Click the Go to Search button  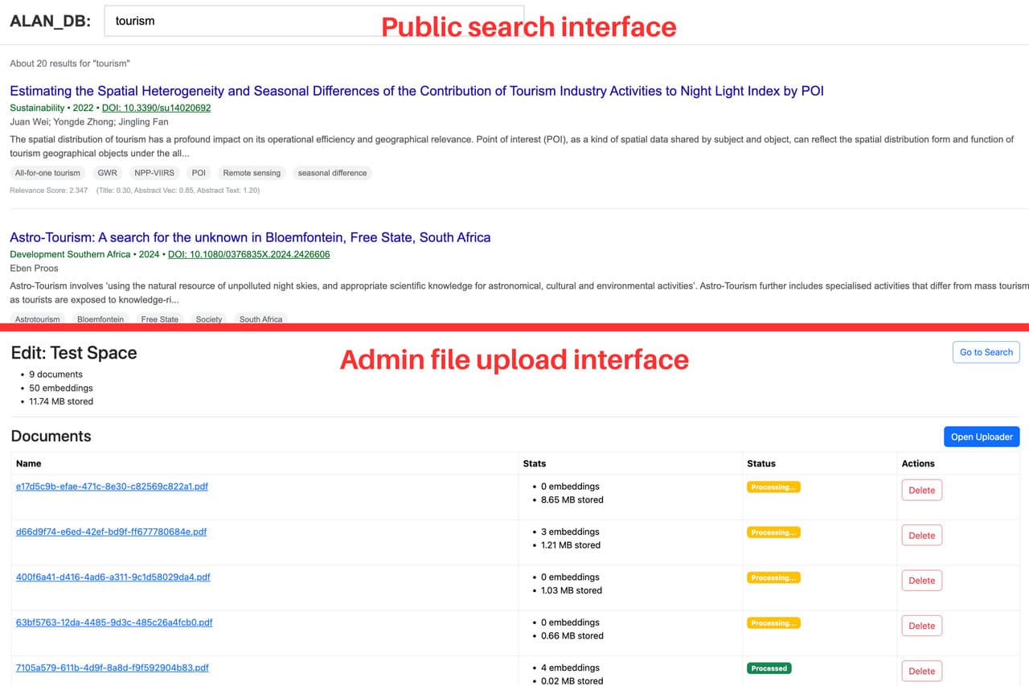[986, 352]
